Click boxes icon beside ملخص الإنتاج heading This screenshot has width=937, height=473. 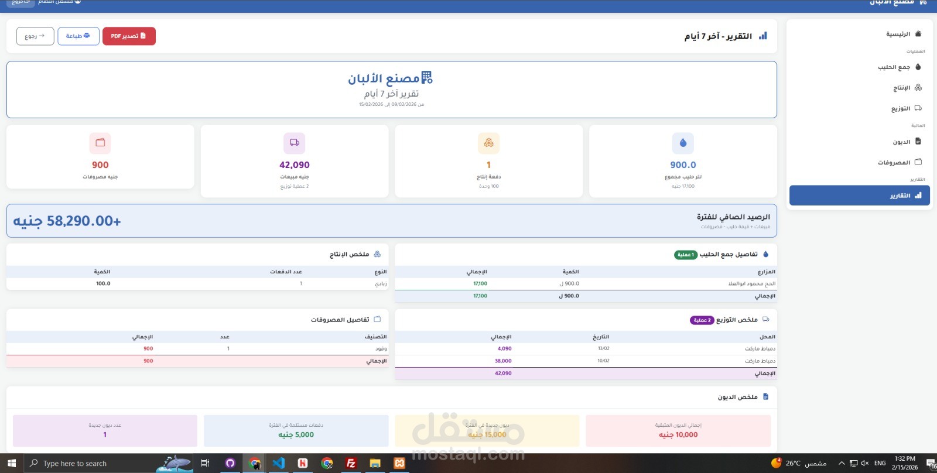point(377,254)
